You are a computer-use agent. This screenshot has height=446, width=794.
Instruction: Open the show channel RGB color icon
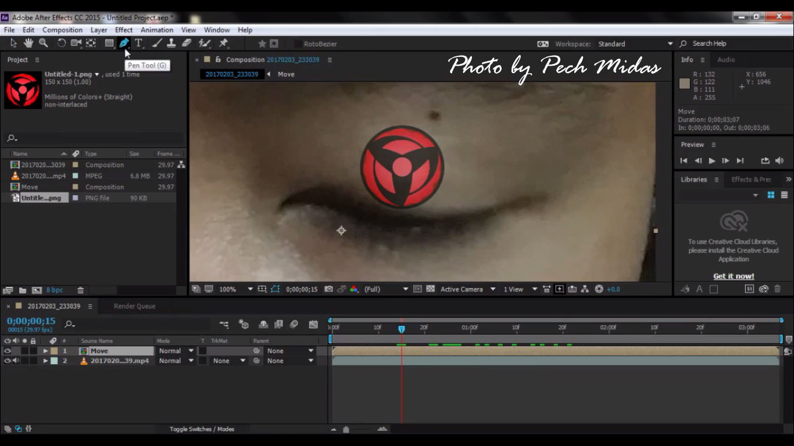pyautogui.click(x=354, y=289)
